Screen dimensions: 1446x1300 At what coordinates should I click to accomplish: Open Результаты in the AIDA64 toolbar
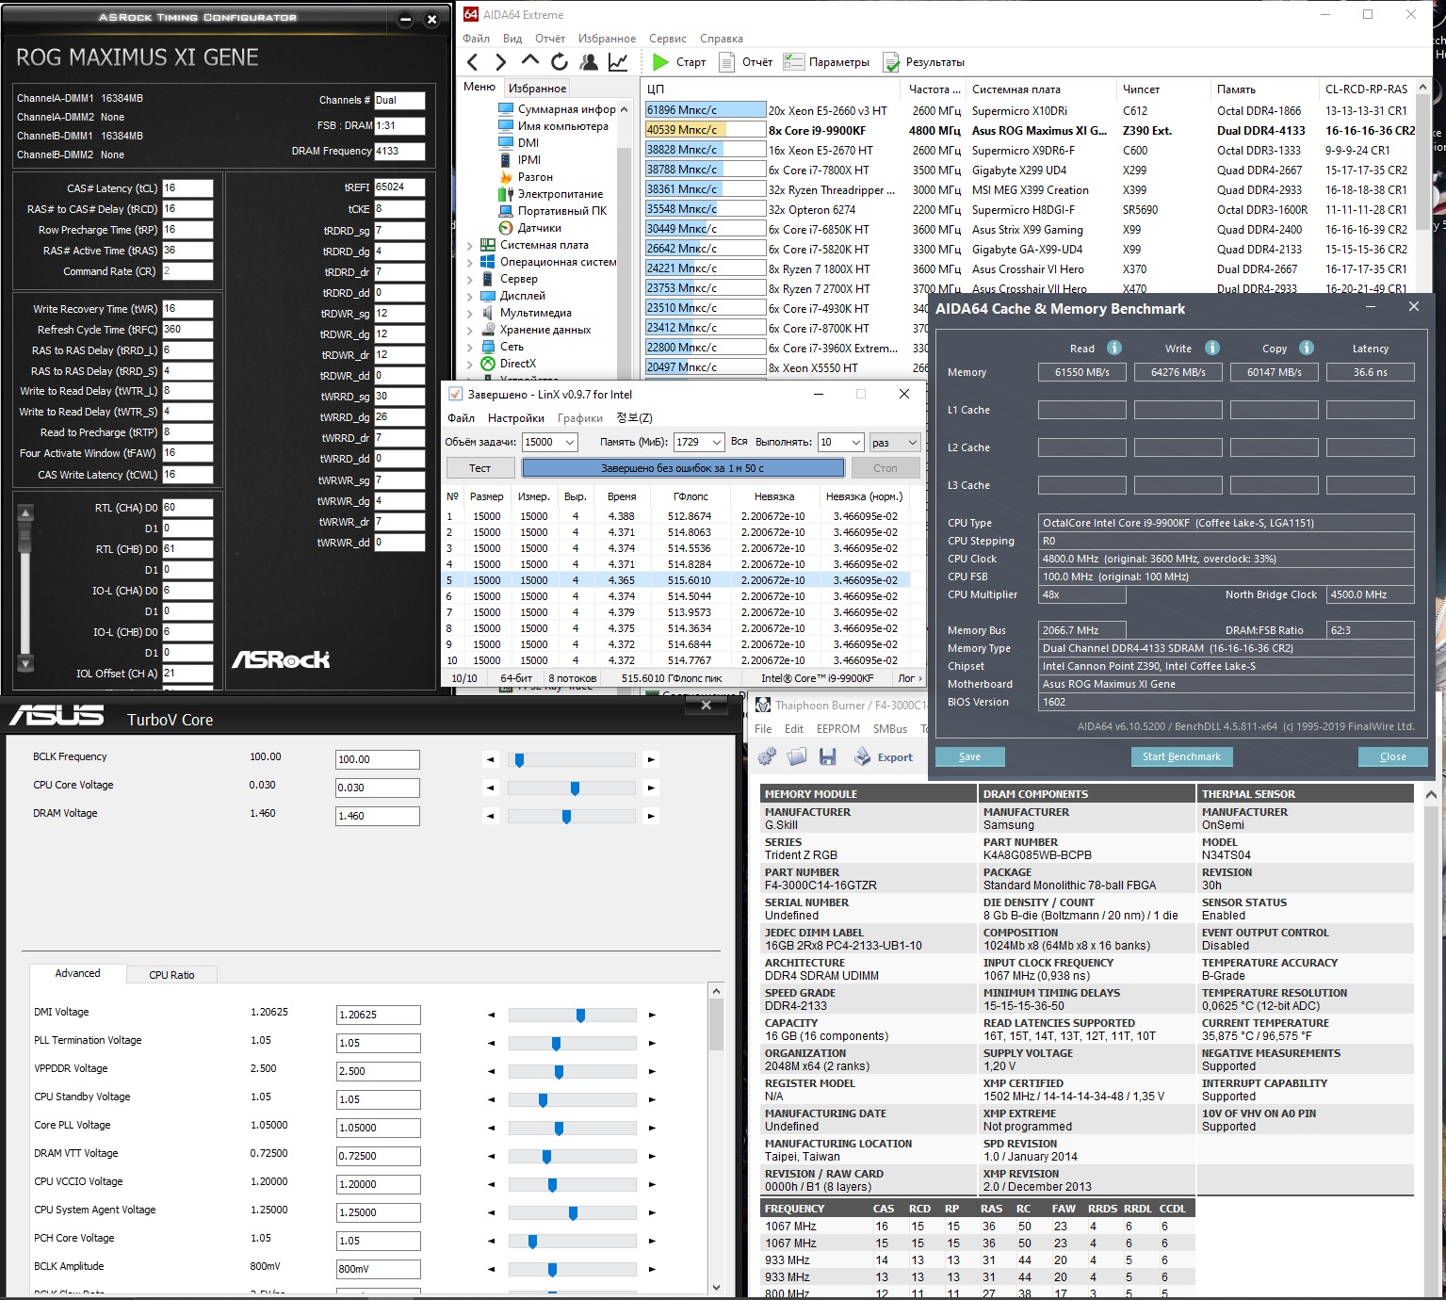click(x=924, y=62)
